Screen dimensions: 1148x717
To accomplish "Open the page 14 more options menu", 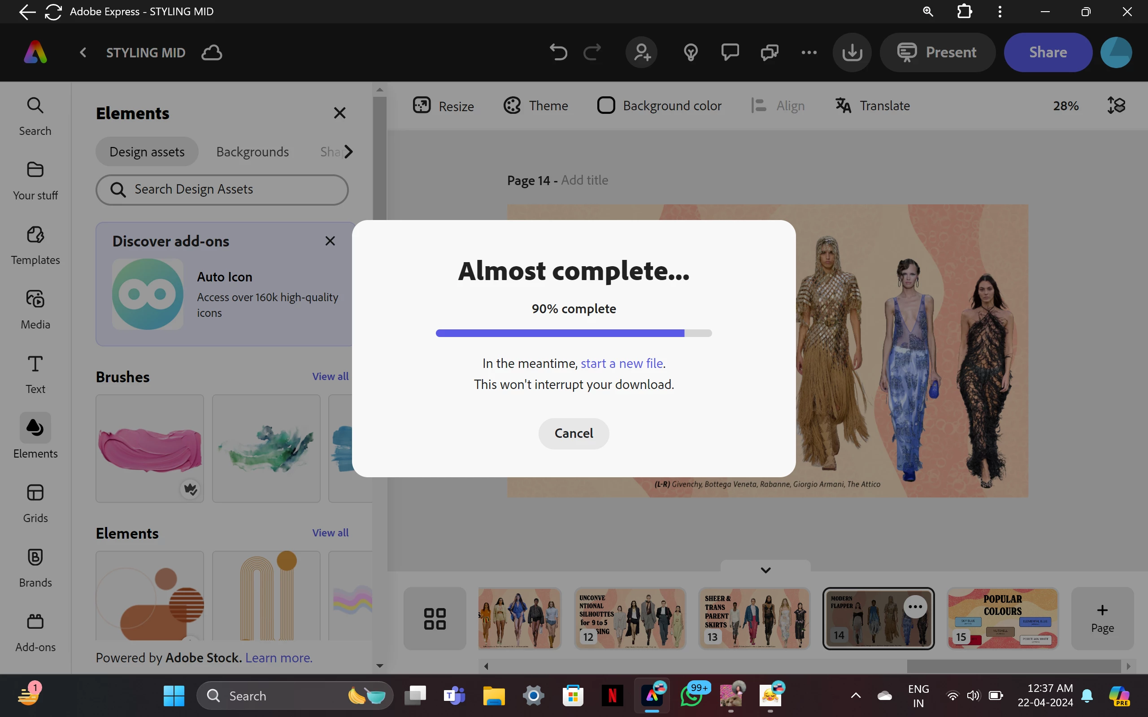I will click(915, 606).
